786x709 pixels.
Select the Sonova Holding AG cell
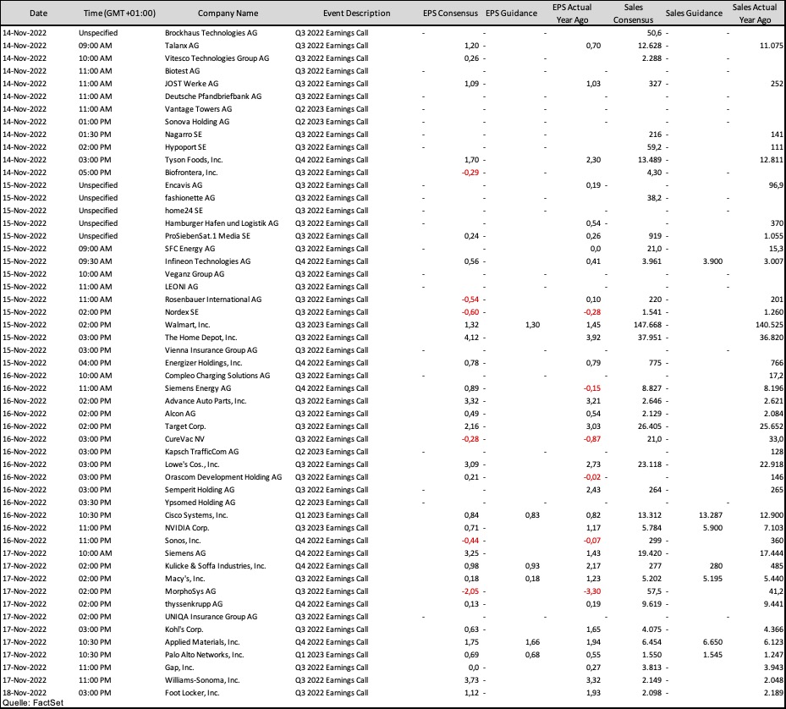point(197,122)
